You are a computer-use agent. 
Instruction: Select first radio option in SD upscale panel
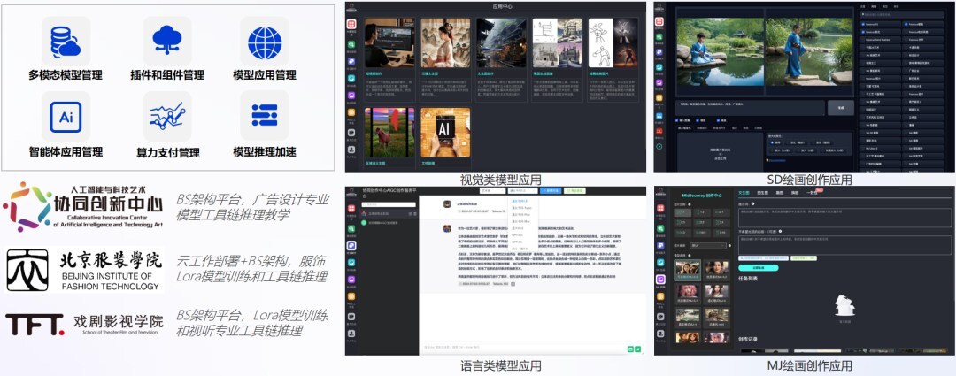[x=771, y=142]
